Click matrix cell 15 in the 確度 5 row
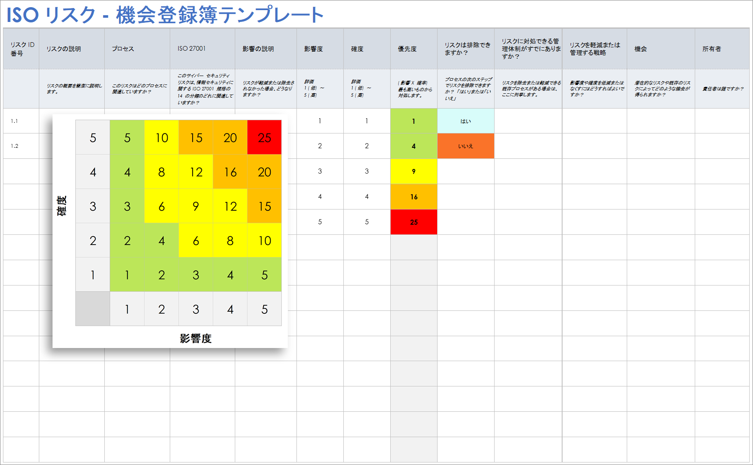 [x=196, y=137]
